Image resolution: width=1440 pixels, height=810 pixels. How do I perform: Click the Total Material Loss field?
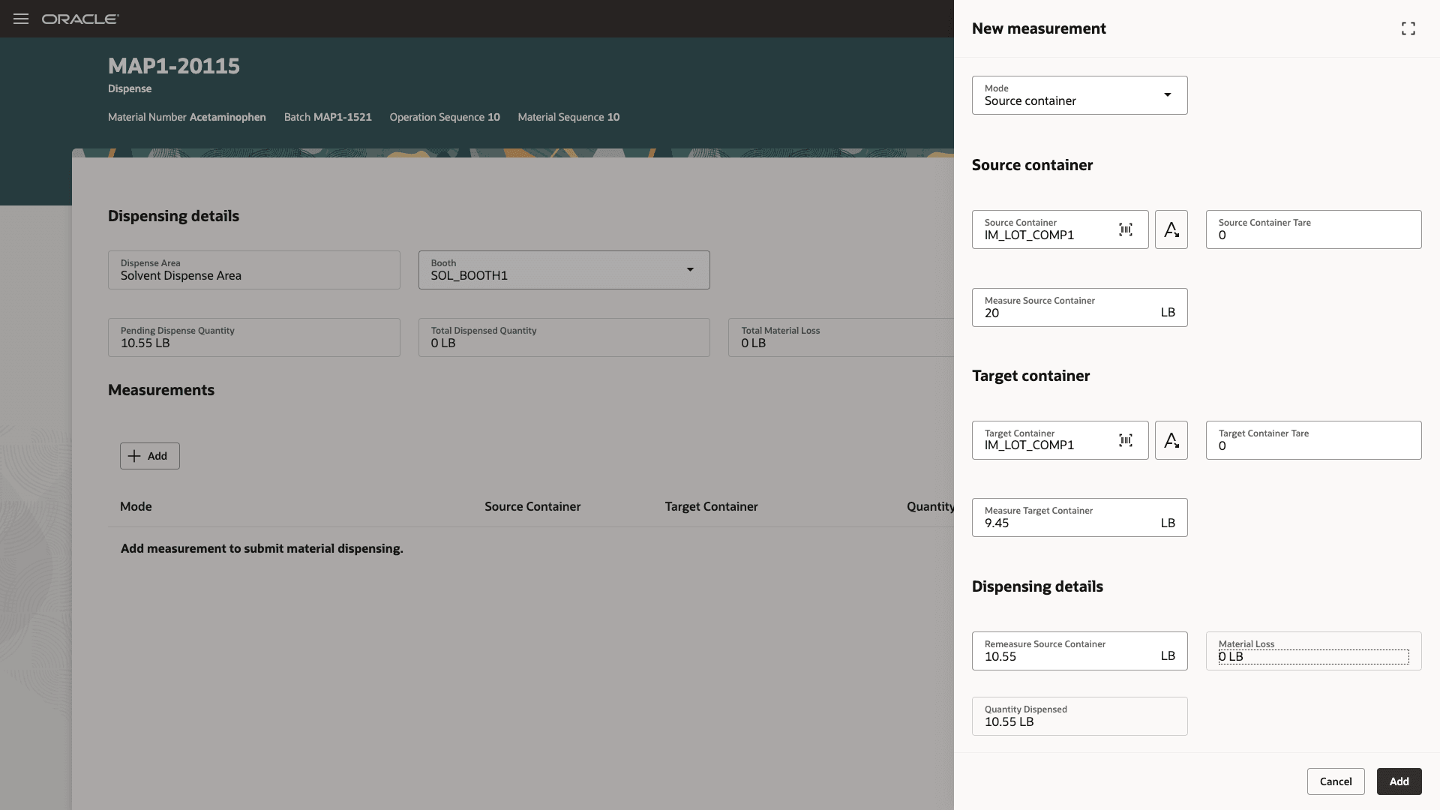point(841,337)
